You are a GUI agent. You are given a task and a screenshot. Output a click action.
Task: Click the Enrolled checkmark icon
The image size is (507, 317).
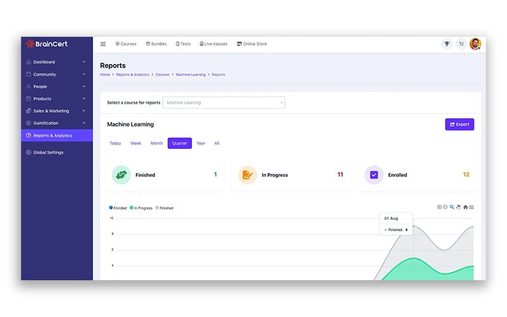click(x=374, y=175)
